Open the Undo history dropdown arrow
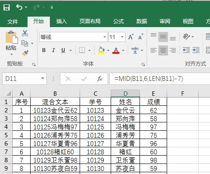 pyautogui.click(x=26, y=7)
